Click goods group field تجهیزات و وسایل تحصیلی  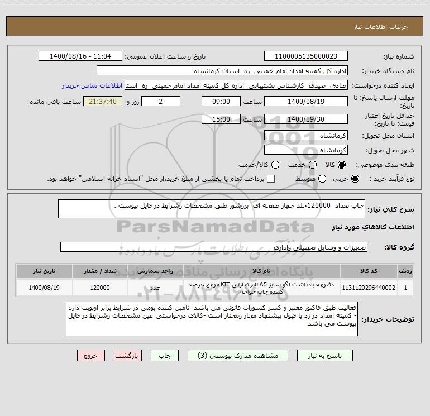pyautogui.click(x=214, y=247)
